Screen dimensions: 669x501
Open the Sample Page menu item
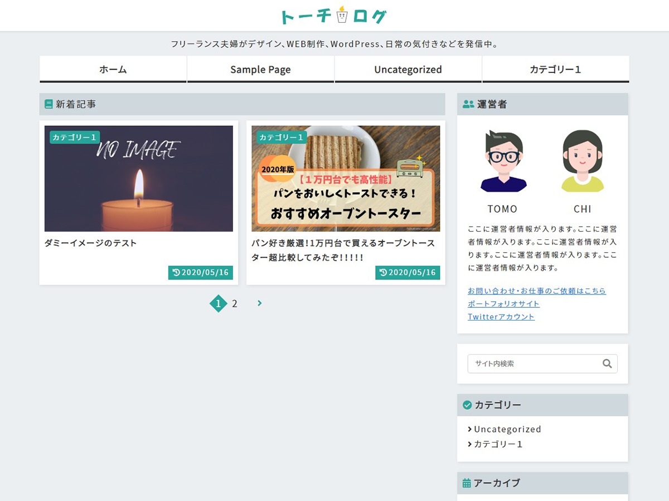(x=260, y=69)
